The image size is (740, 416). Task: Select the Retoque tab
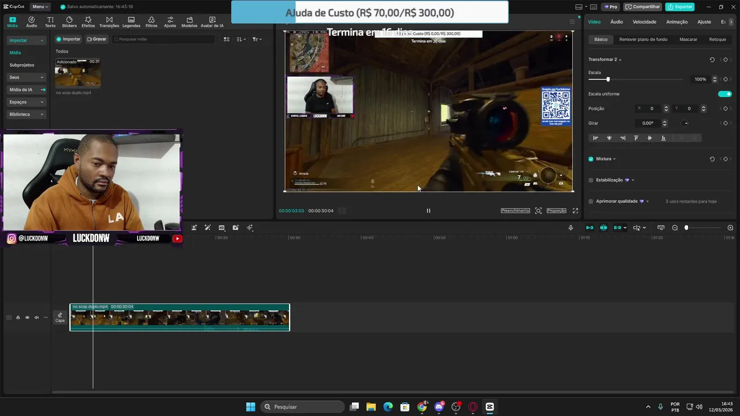[x=717, y=39]
